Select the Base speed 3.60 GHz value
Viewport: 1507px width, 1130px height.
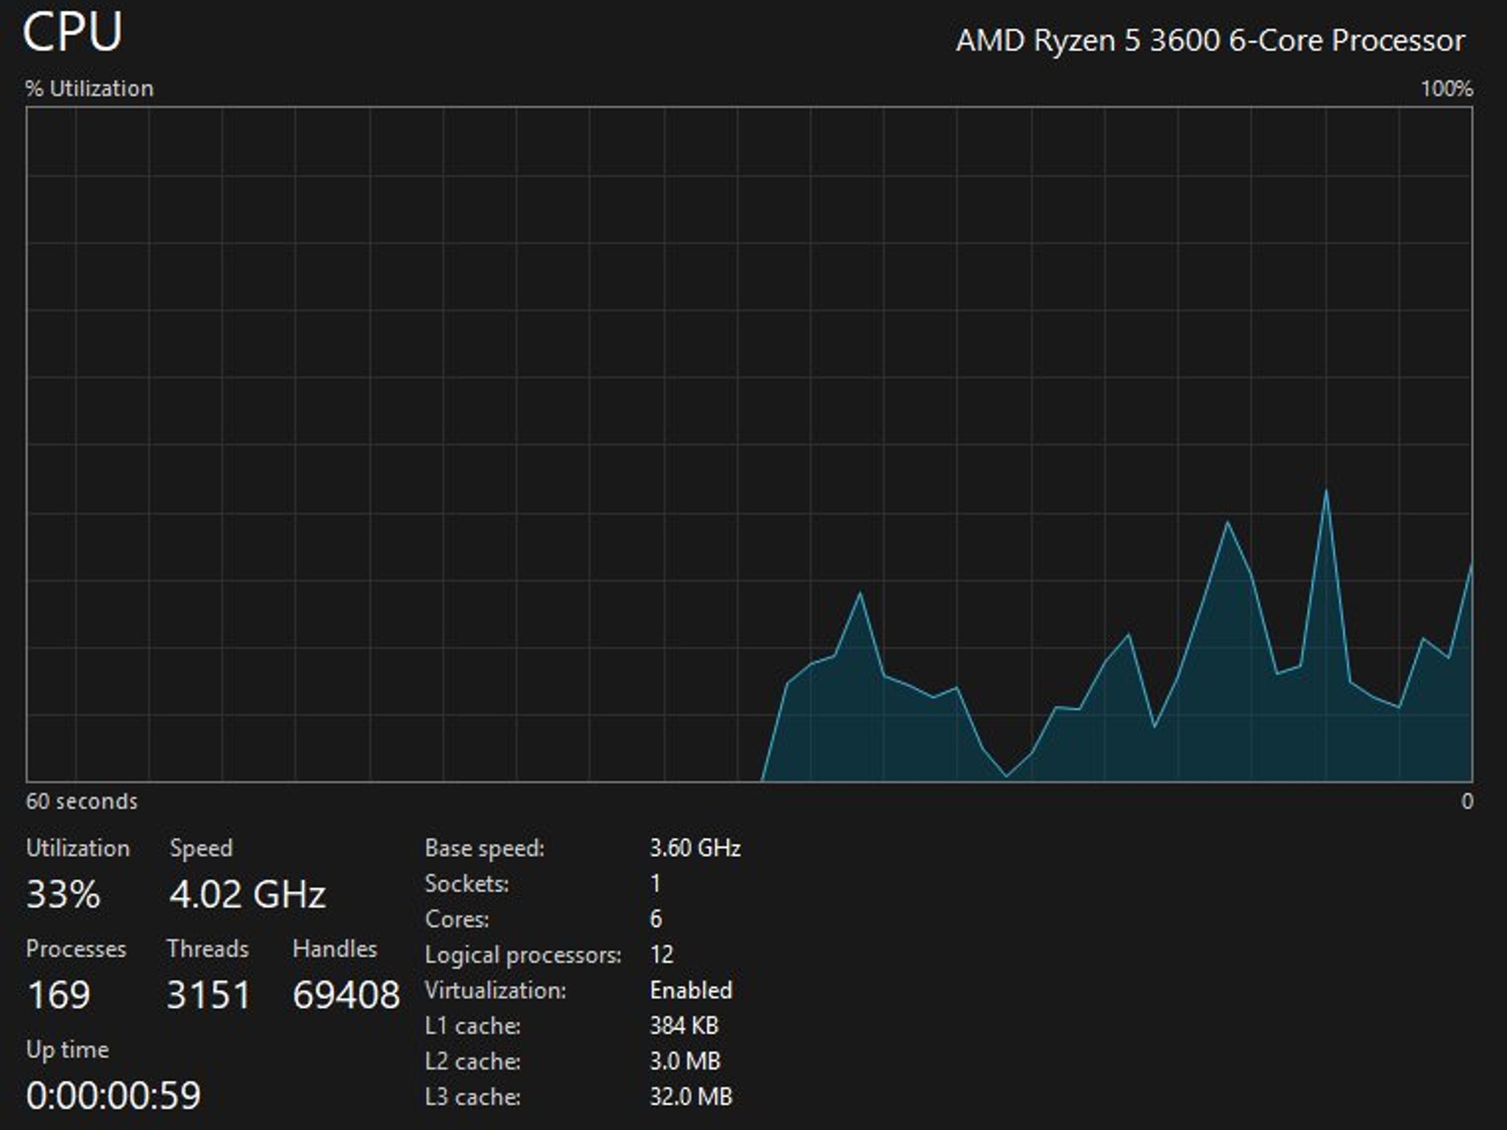tap(695, 848)
